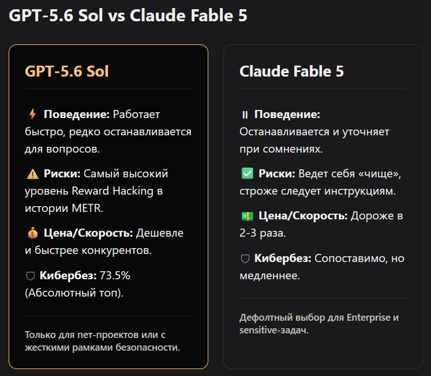The image size is (431, 376).
Task: Click the white Claude Fable 5 card title
Action: coord(291,71)
